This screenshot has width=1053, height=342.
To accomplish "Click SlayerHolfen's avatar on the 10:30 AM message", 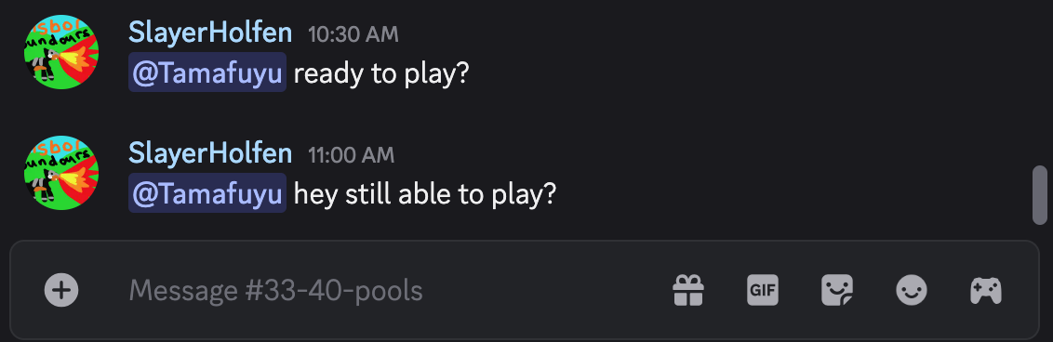I will coord(61,52).
